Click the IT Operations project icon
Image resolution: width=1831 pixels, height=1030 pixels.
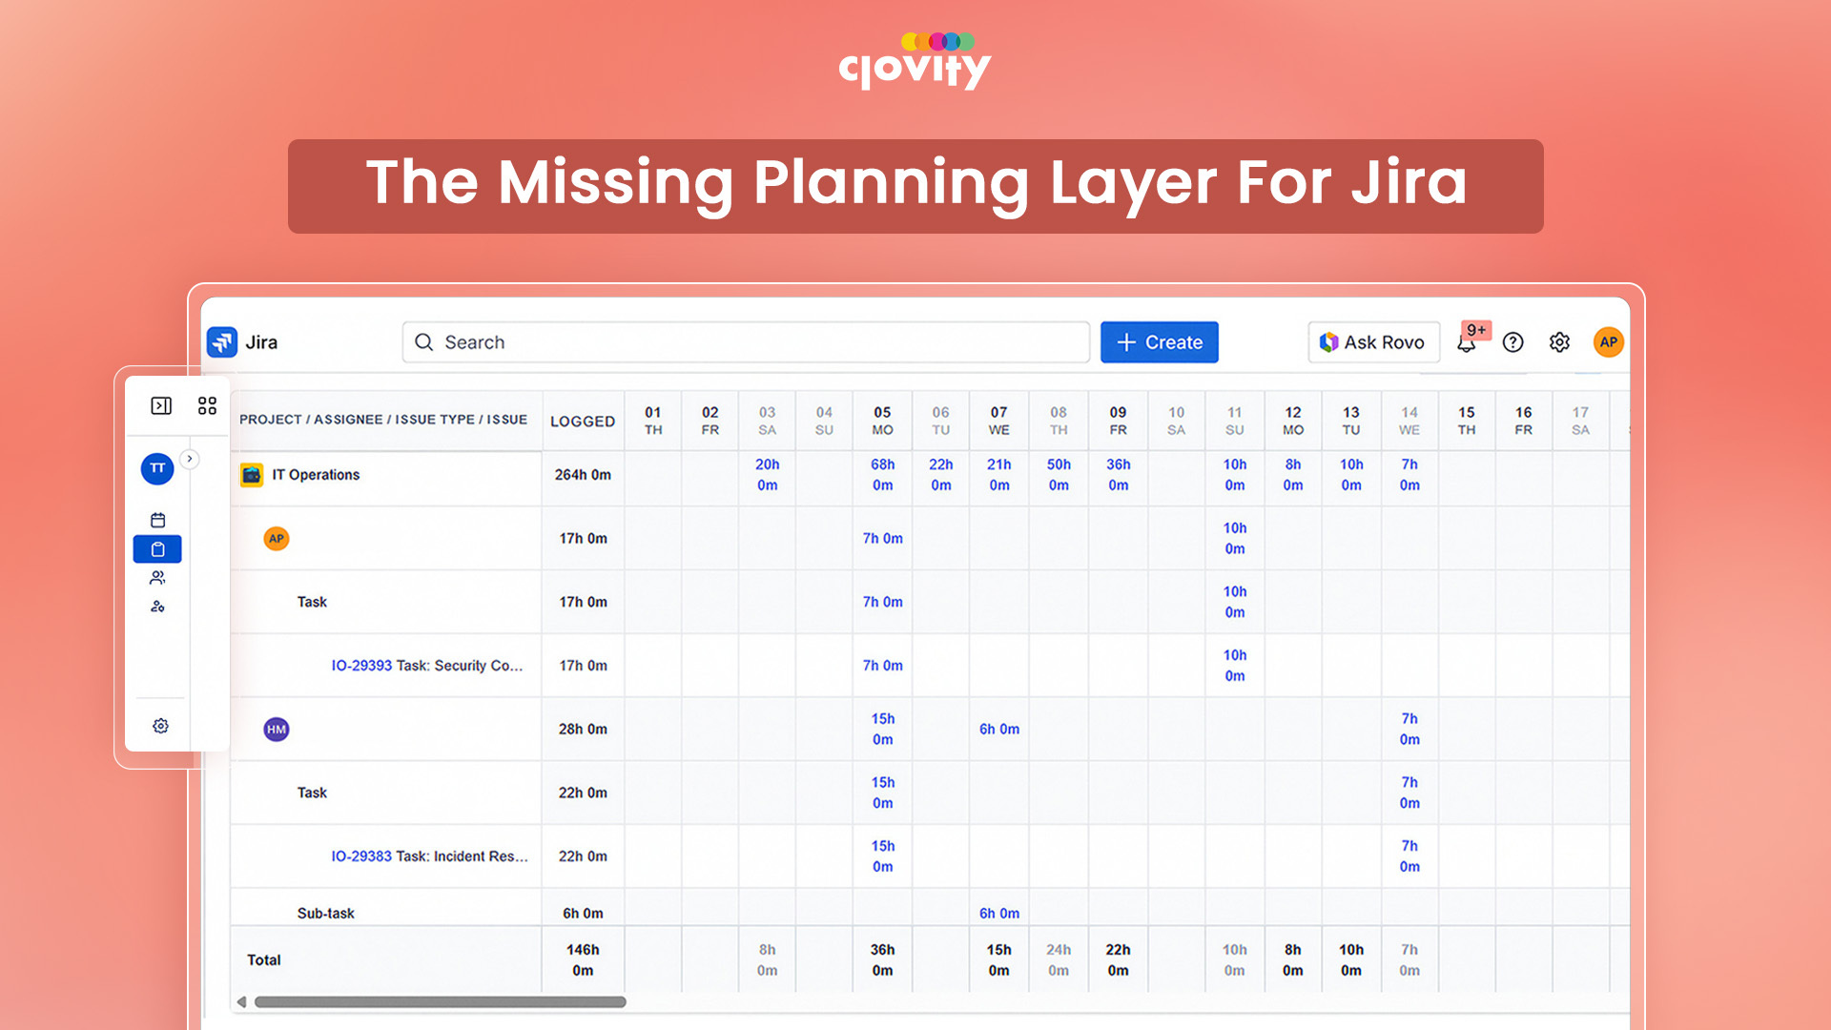point(252,475)
